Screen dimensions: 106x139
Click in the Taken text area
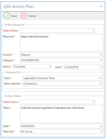61,114
